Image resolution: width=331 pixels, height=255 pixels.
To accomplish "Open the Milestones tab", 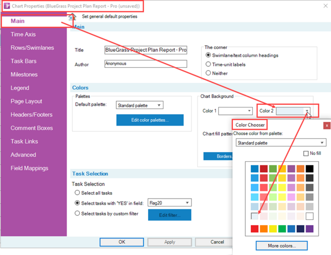I will pos(24,74).
